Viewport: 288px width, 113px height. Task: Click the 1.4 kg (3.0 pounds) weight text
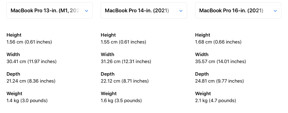[x=27, y=100]
